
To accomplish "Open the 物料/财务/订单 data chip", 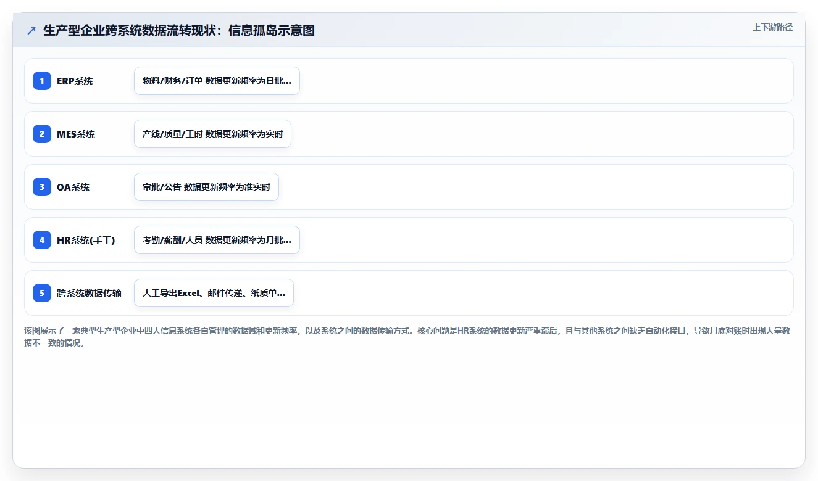I will coord(217,81).
